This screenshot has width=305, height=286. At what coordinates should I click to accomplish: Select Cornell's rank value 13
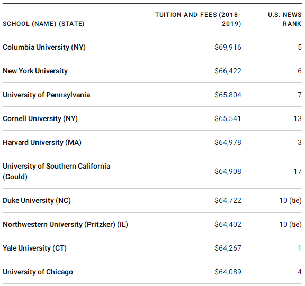(x=298, y=118)
